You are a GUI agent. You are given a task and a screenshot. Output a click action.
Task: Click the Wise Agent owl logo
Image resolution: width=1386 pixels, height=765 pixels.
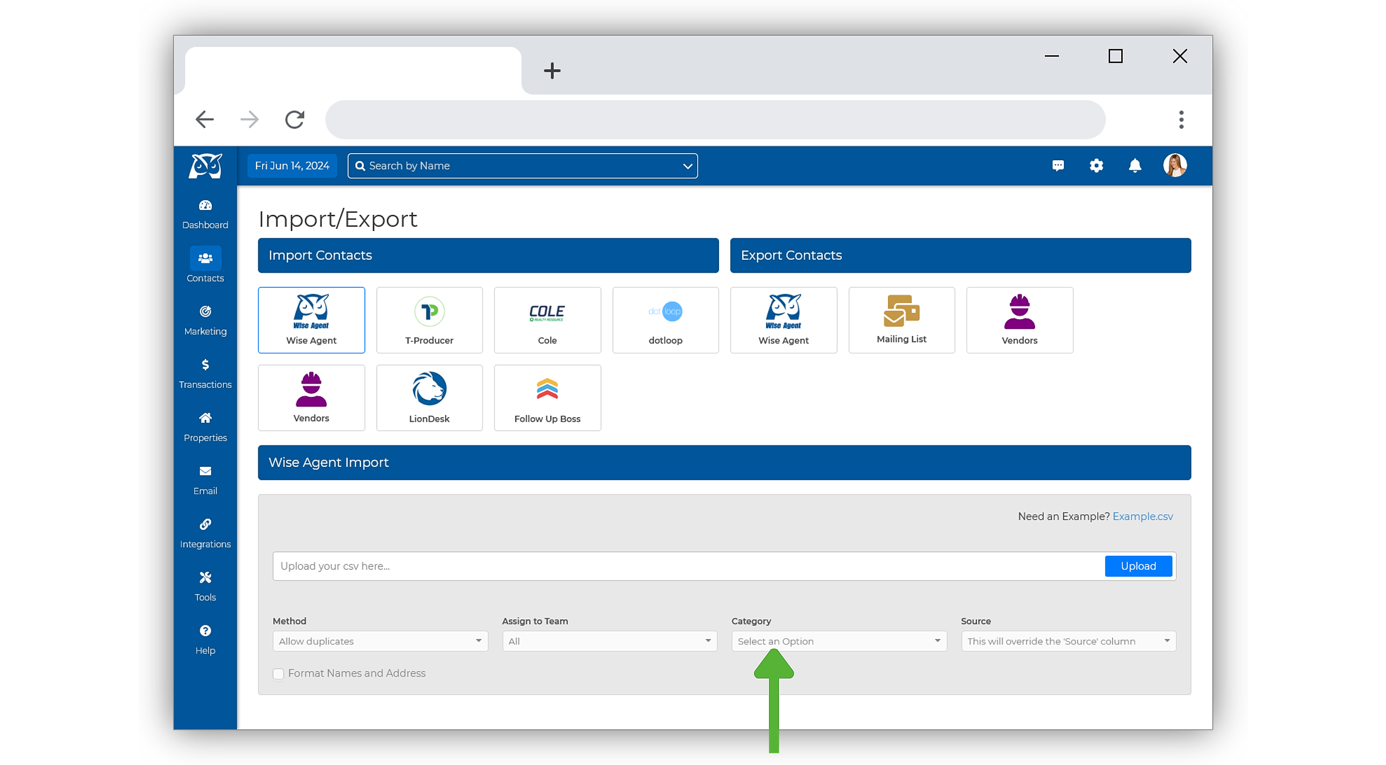pyautogui.click(x=205, y=166)
